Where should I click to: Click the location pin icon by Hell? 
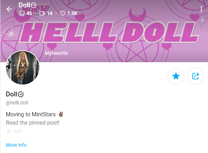pos(9,132)
